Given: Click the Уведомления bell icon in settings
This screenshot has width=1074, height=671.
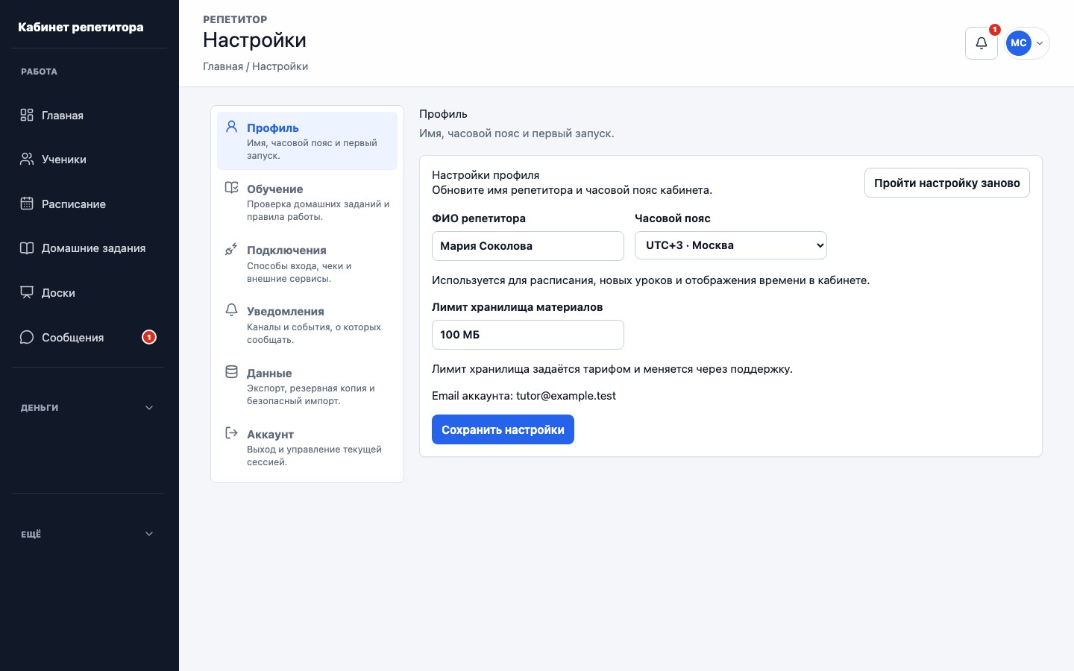Looking at the screenshot, I should 232,310.
